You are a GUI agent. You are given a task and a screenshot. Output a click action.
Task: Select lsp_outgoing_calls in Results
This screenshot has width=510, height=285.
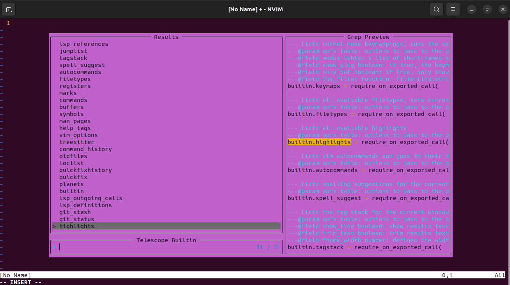91,198
